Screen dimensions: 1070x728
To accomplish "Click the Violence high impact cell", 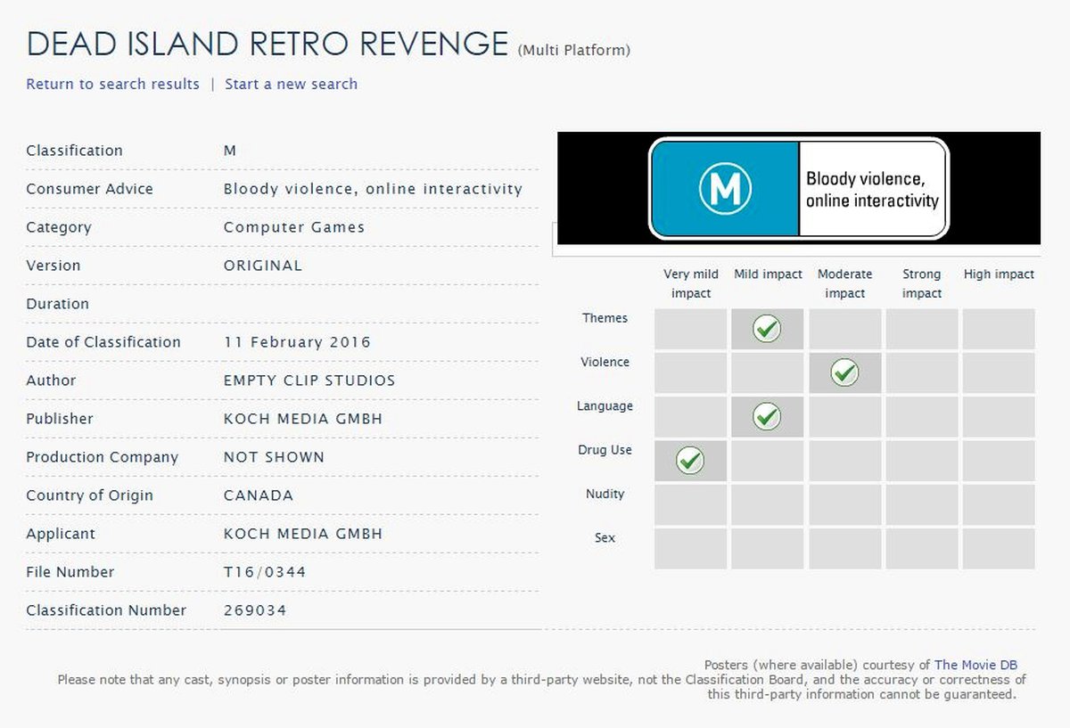I will pos(999,372).
